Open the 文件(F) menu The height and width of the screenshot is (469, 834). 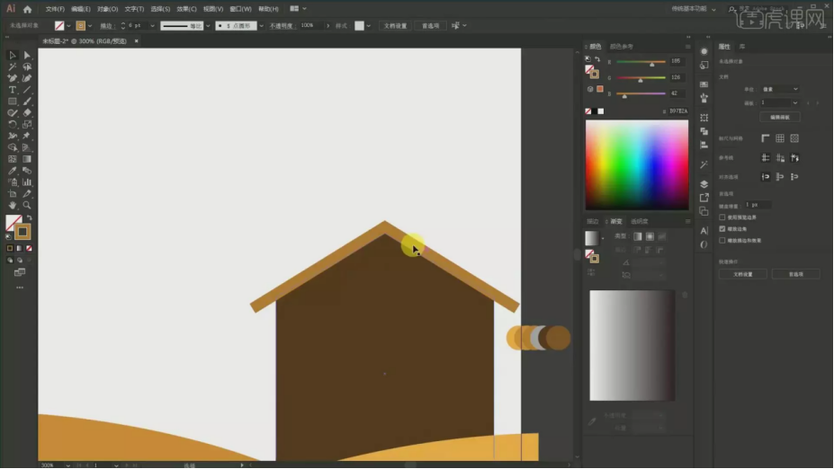pos(55,9)
